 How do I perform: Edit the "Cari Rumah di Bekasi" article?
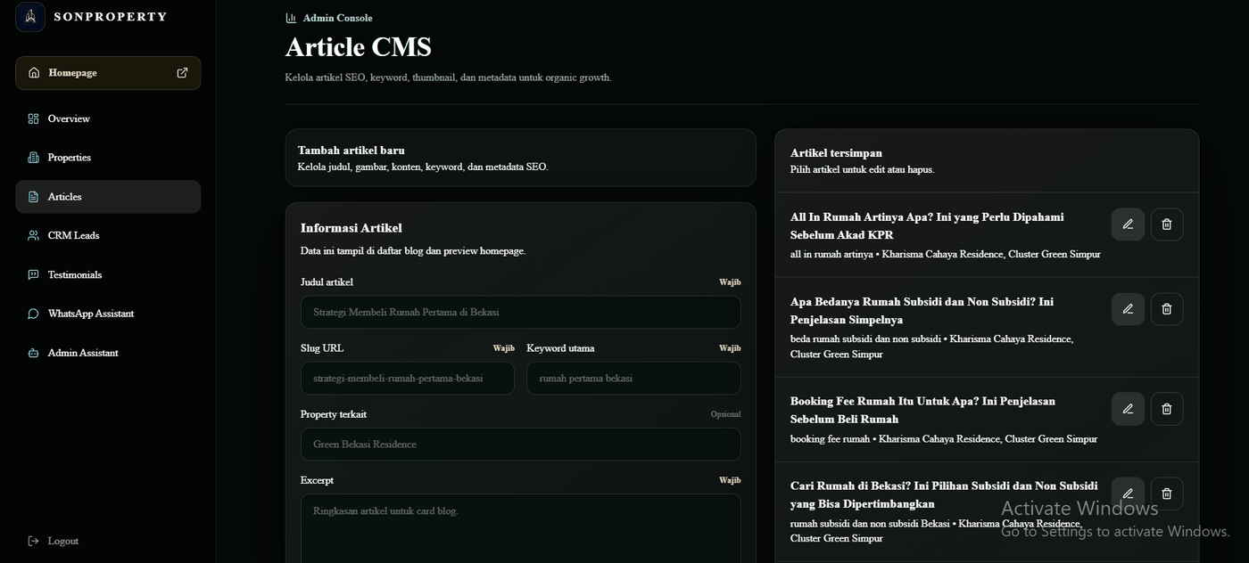pos(1128,494)
